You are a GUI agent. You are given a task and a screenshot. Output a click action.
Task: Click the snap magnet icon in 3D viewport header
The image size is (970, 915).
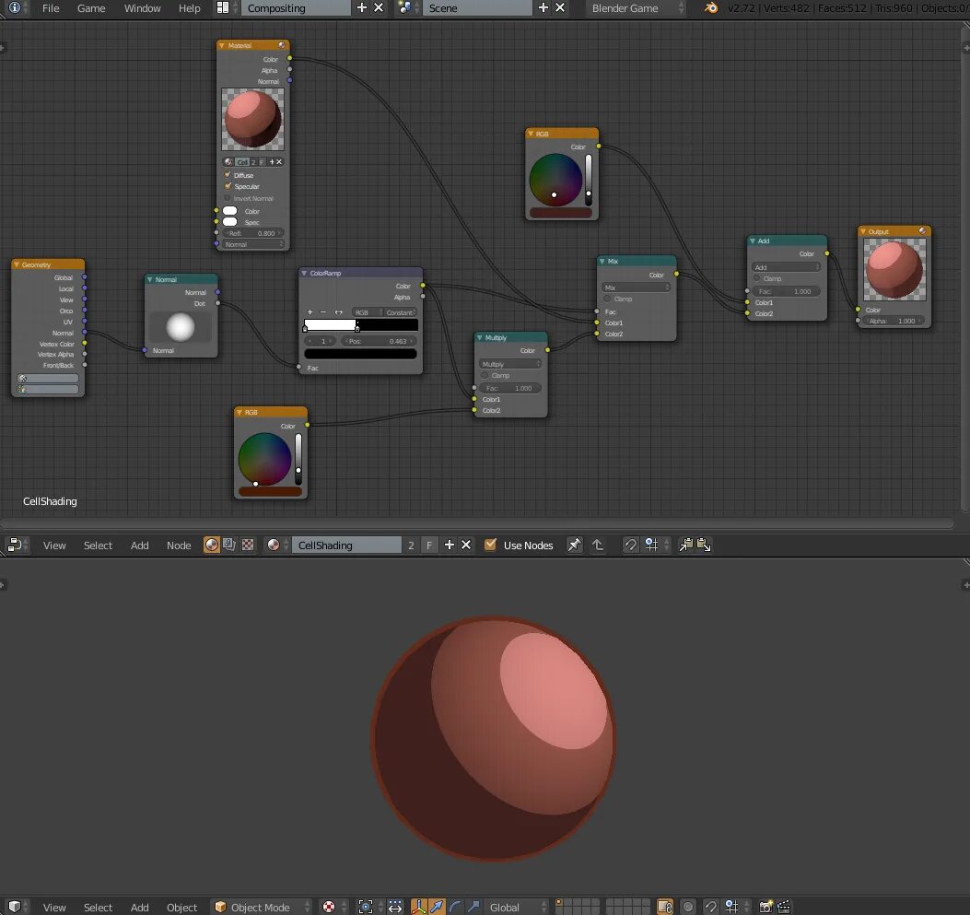click(708, 907)
